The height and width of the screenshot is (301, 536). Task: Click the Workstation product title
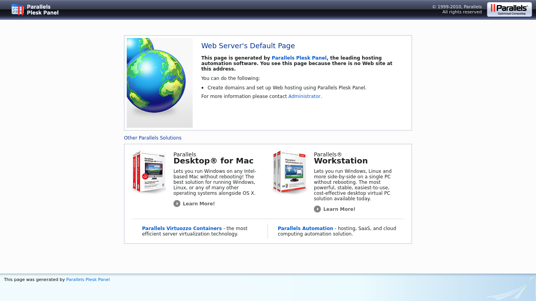point(341,161)
